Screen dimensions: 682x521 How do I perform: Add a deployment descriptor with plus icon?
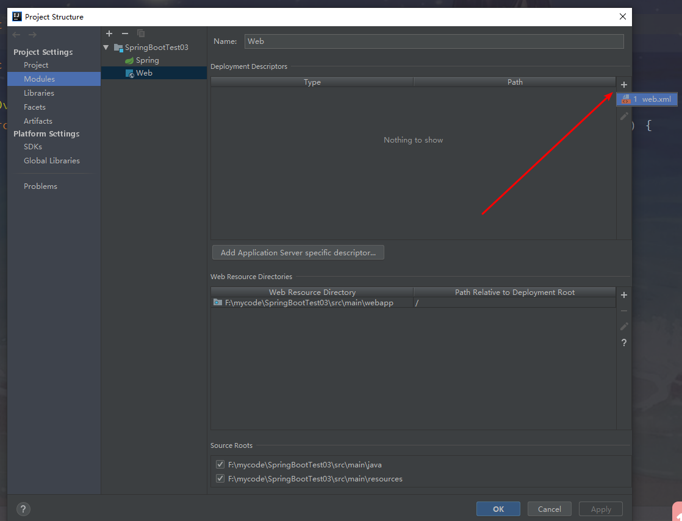623,85
